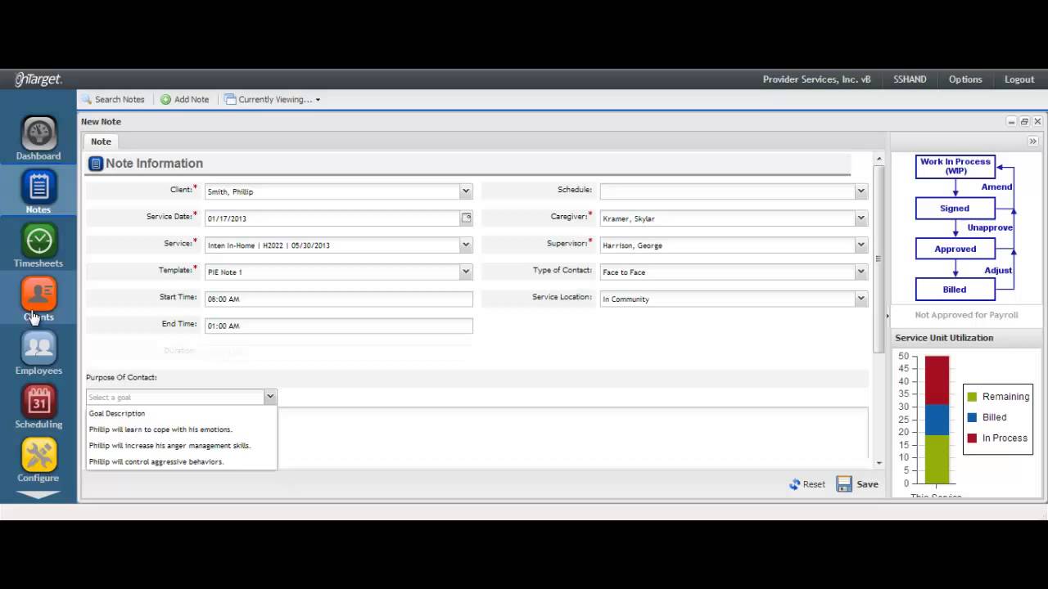Screen dimensions: 1048x589
Task: Click the In Process legend swatch
Action: (x=972, y=438)
